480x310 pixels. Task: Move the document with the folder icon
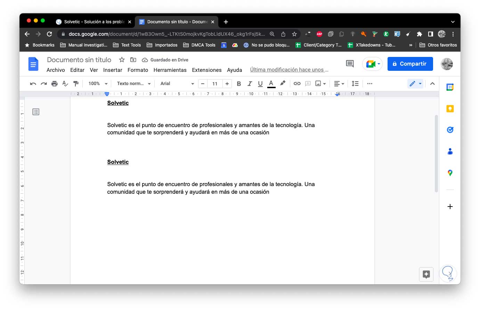(133, 60)
